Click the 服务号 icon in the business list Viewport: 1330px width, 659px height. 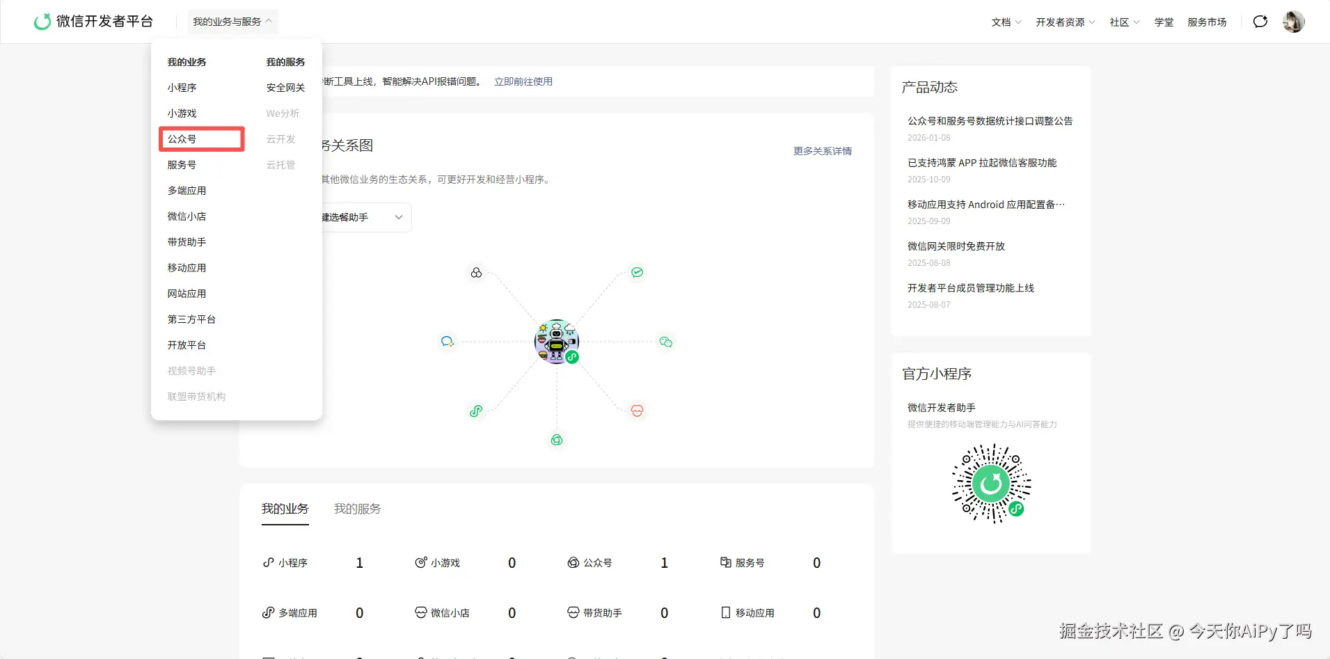click(725, 562)
